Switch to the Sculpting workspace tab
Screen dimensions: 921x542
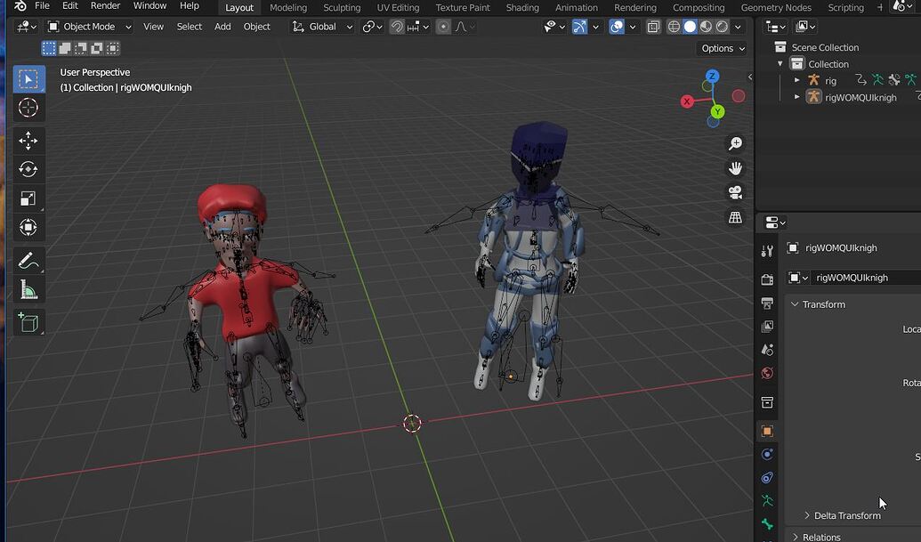click(342, 8)
